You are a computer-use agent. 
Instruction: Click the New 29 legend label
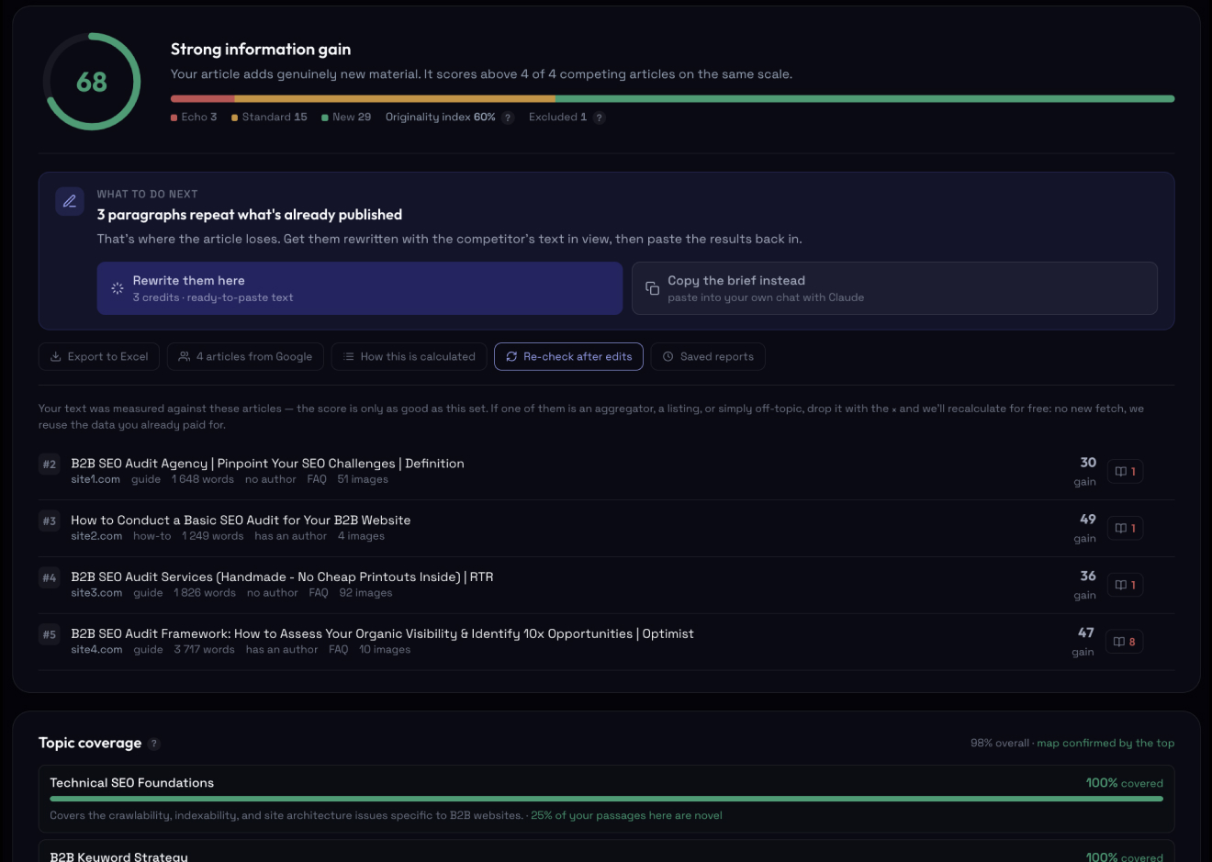tap(346, 118)
